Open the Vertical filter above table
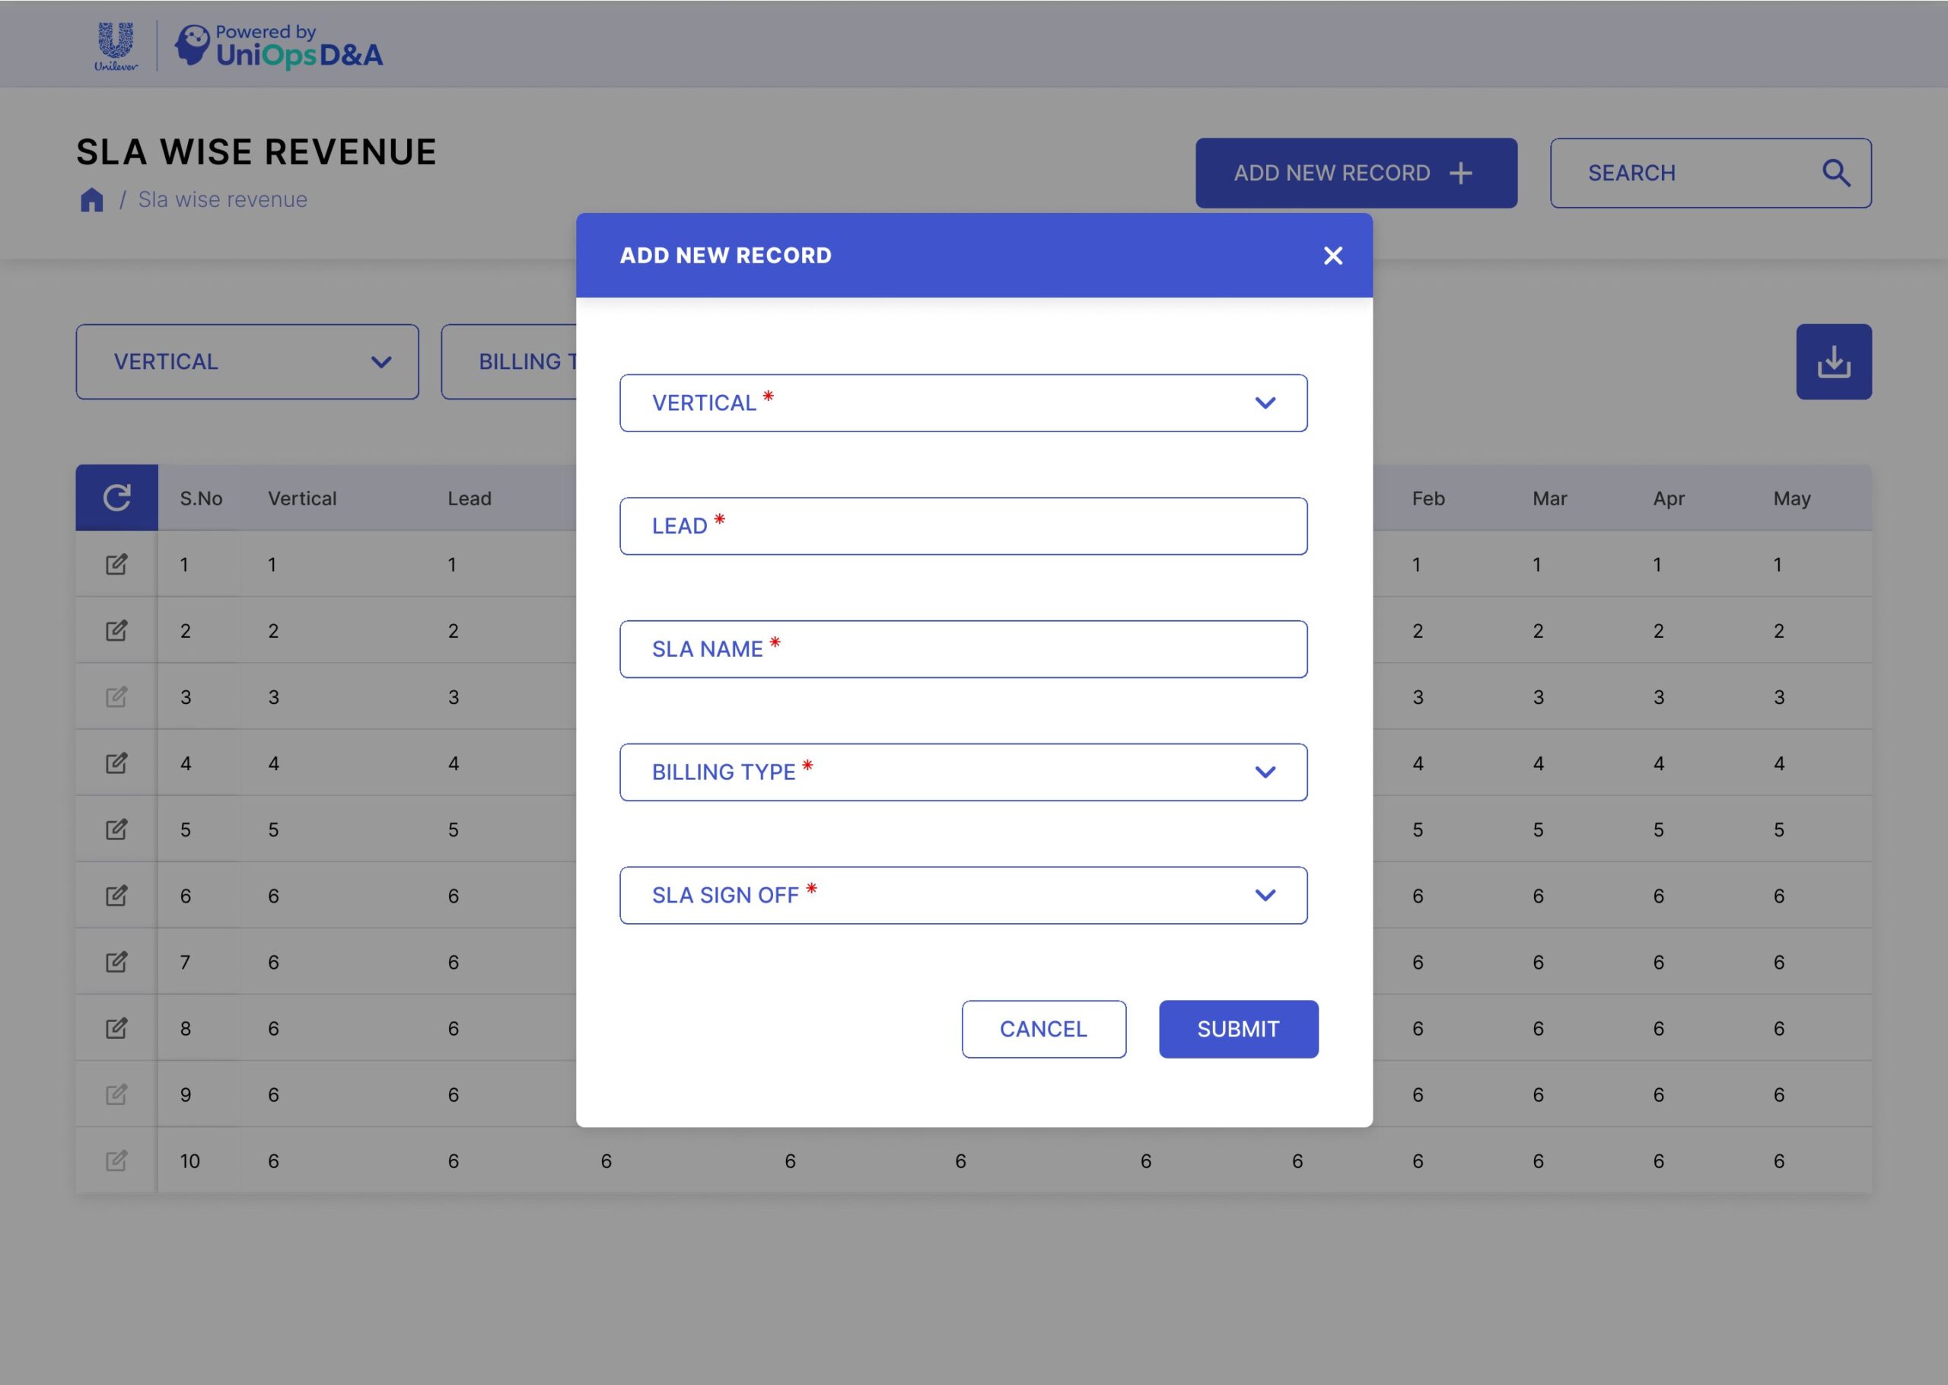The image size is (1948, 1385). (247, 361)
